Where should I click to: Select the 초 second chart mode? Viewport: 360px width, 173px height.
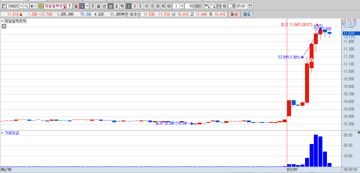click(117, 6)
